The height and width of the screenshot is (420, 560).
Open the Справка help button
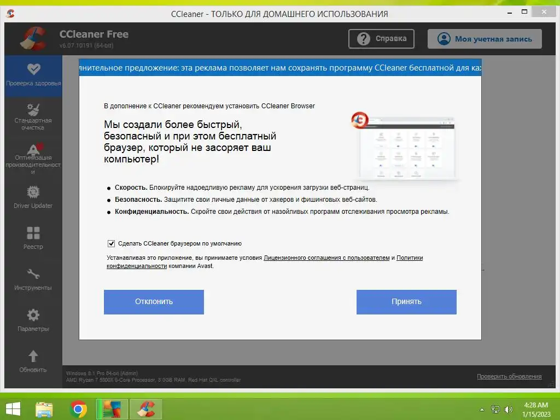point(381,39)
